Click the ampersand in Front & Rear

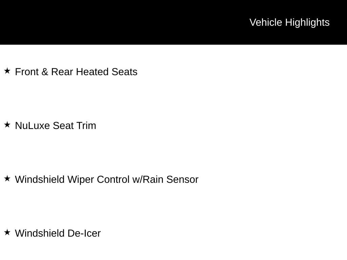[x=44, y=72]
